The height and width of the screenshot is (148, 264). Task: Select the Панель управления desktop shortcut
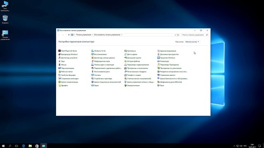pyautogui.click(x=5, y=35)
